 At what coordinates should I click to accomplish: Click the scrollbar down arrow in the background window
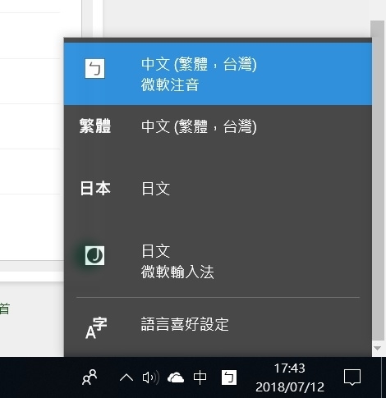[x=377, y=349]
